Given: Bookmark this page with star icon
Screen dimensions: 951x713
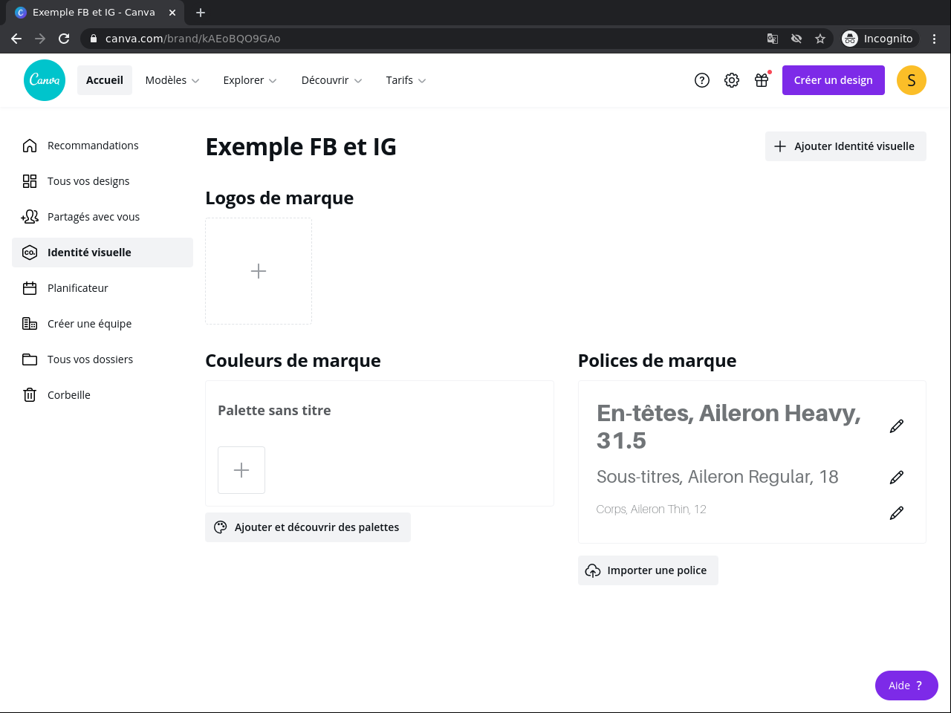Looking at the screenshot, I should (820, 39).
